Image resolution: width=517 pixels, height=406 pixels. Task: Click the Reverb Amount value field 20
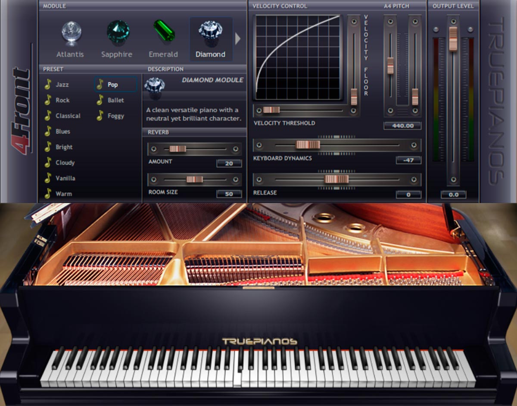(229, 163)
